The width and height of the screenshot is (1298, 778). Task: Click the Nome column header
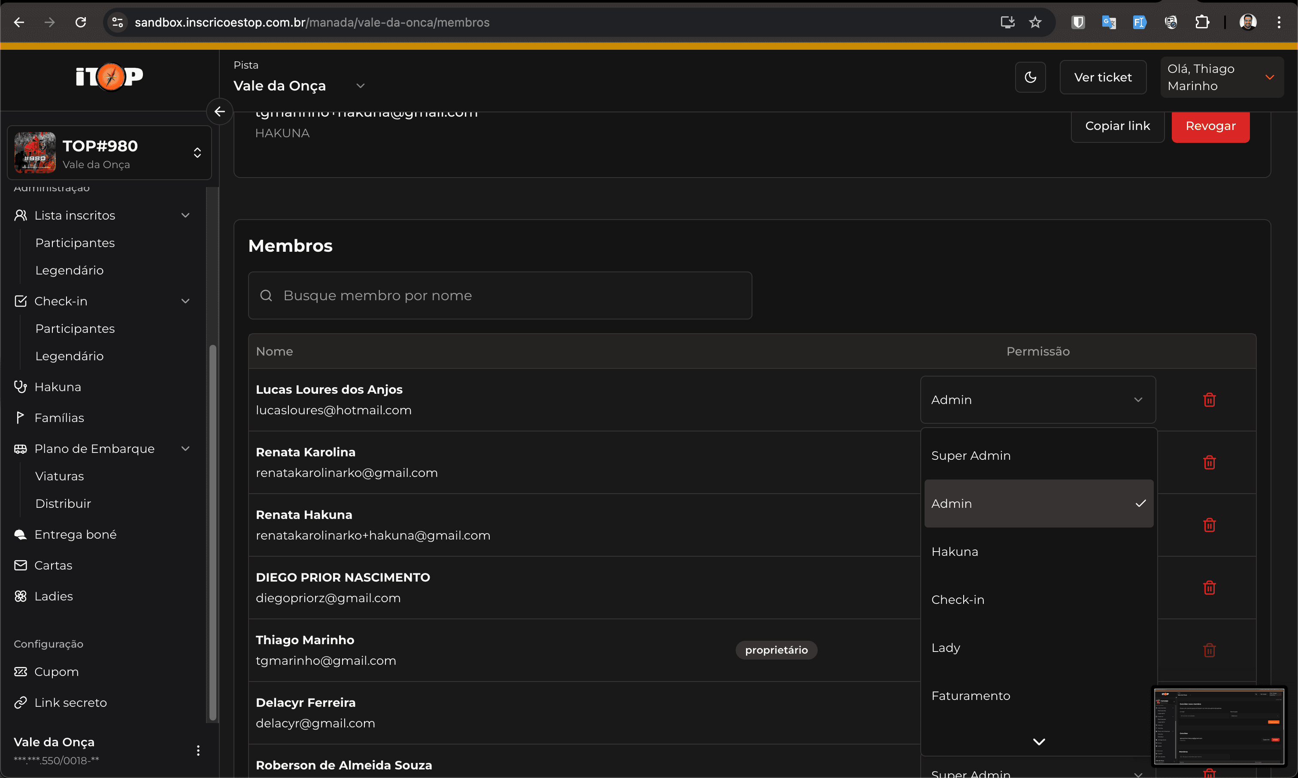point(274,351)
